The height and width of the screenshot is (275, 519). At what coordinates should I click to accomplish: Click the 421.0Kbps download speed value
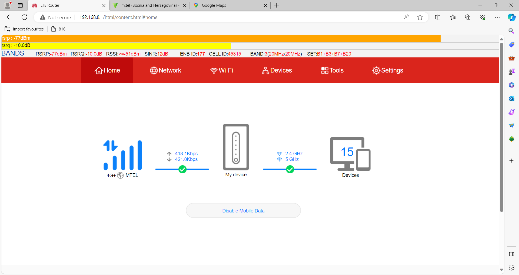click(186, 159)
